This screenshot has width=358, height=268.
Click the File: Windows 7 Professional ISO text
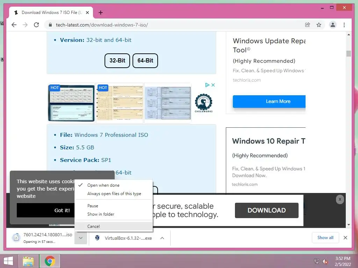(104, 135)
